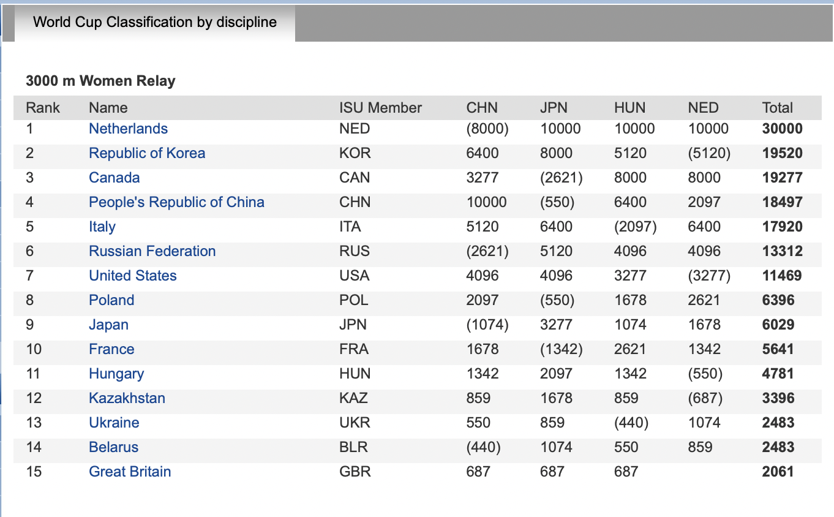Select Russian Federation total 13312
Image resolution: width=834 pixels, height=517 pixels.
(783, 251)
